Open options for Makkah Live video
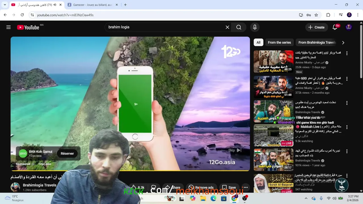The width and height of the screenshot is (363, 204). click(347, 127)
